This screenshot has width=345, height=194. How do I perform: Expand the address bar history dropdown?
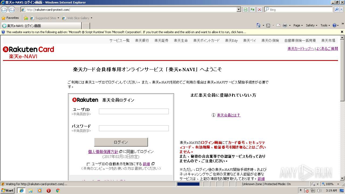pos(239,9)
